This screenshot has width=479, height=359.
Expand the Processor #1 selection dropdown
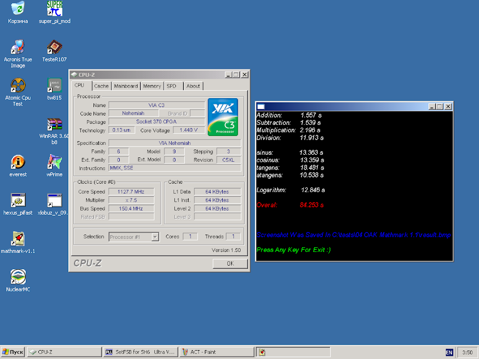coord(155,237)
